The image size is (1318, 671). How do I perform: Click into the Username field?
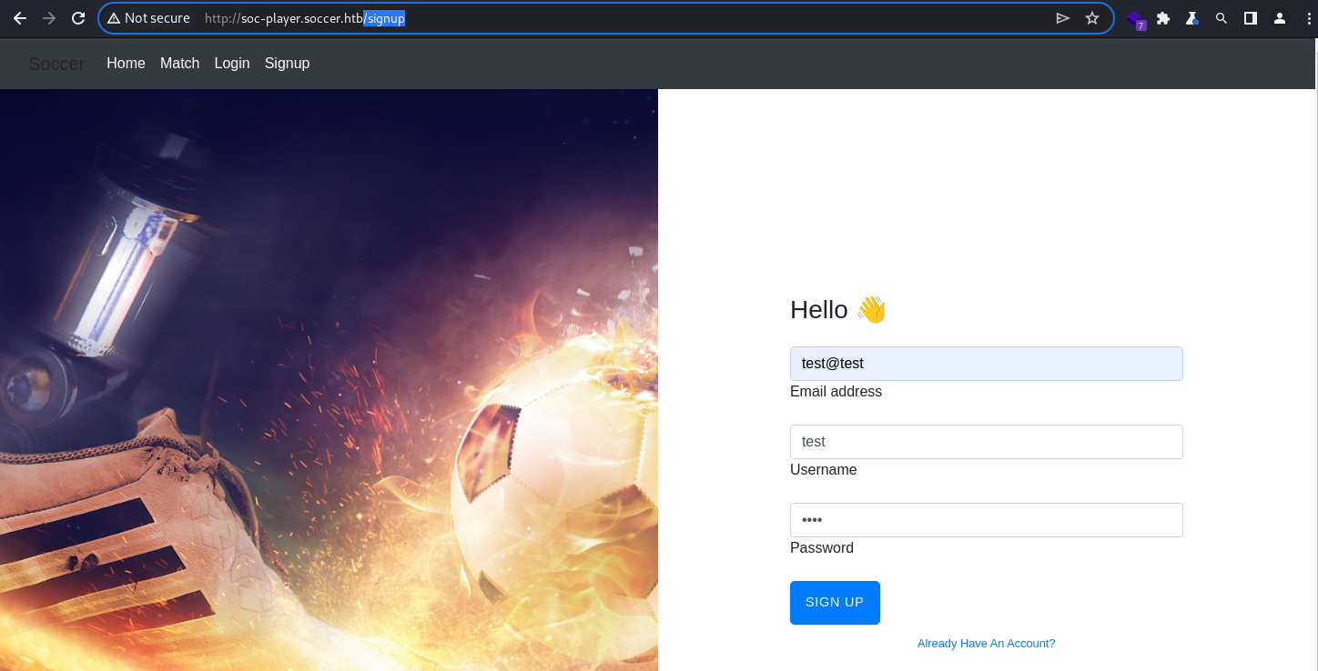(x=987, y=442)
